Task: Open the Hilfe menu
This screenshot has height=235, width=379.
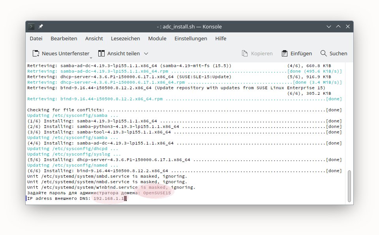Action: 221,38
